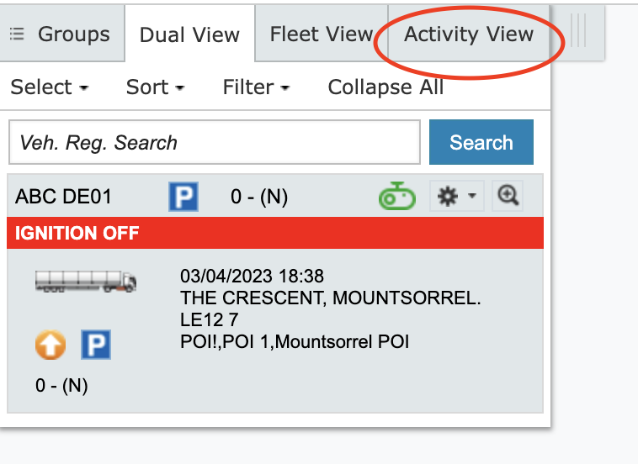Click the orange up-arrow heading icon

click(x=50, y=345)
